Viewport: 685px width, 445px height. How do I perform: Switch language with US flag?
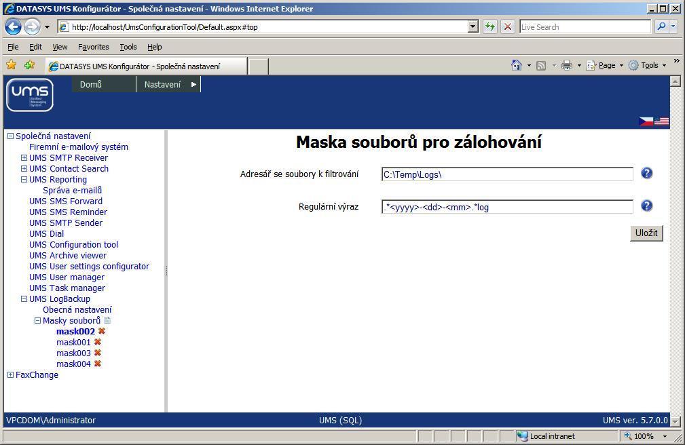coord(661,121)
